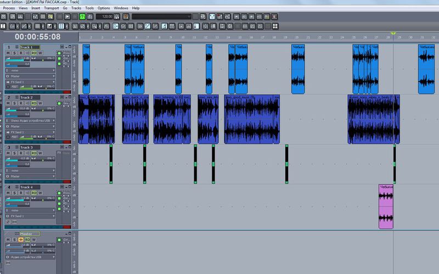439x274 pixels.
Task: Maximize the Track 2 strip
Action: click(70, 97)
